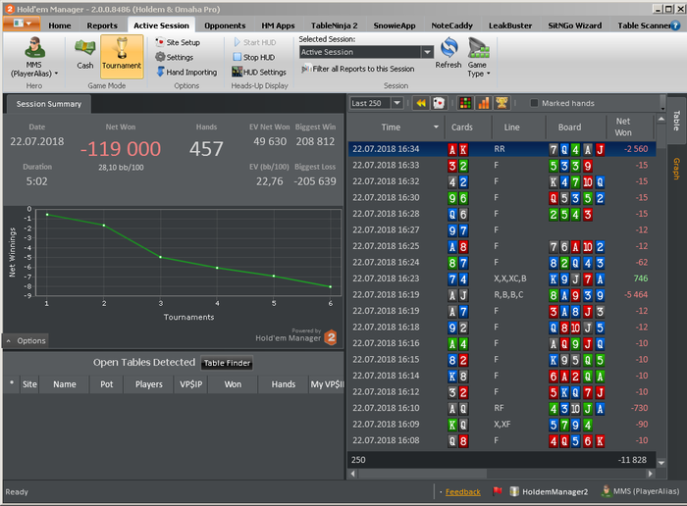Screen dimensions: 687x506
Task: Open the Time column sort dropdown
Action: coord(436,126)
